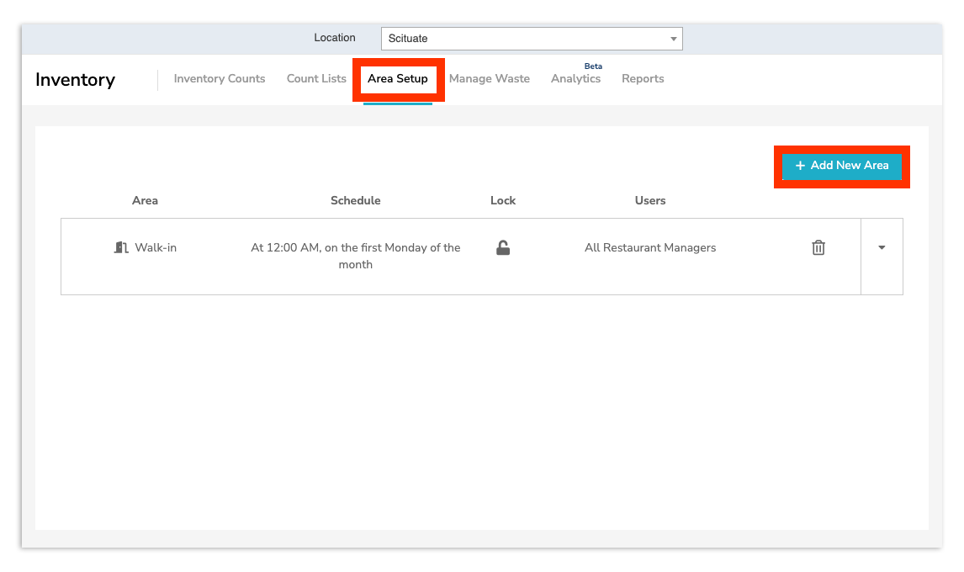Switch to the Reports tab
This screenshot has width=964, height=572.
coord(643,78)
